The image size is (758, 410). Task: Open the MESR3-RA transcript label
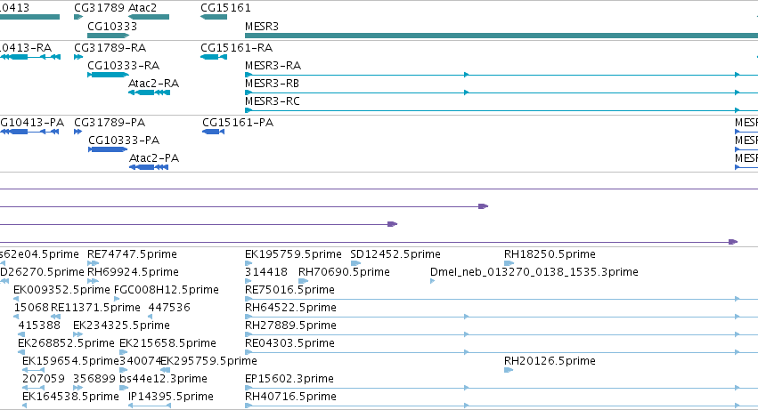click(273, 66)
